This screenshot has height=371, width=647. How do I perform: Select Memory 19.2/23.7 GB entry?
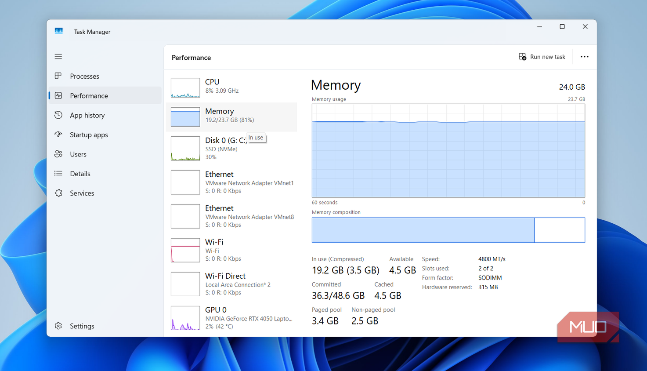click(231, 117)
